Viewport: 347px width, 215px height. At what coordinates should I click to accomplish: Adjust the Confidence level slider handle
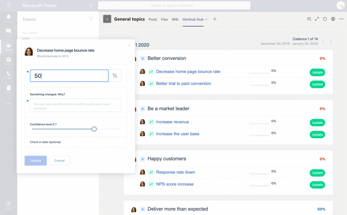(x=94, y=129)
